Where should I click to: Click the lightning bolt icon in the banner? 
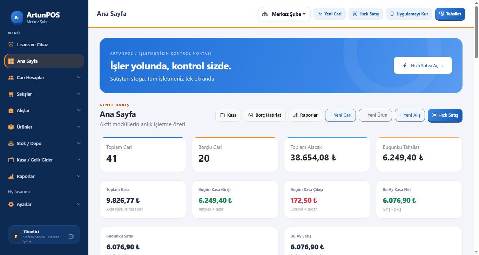[x=405, y=66]
